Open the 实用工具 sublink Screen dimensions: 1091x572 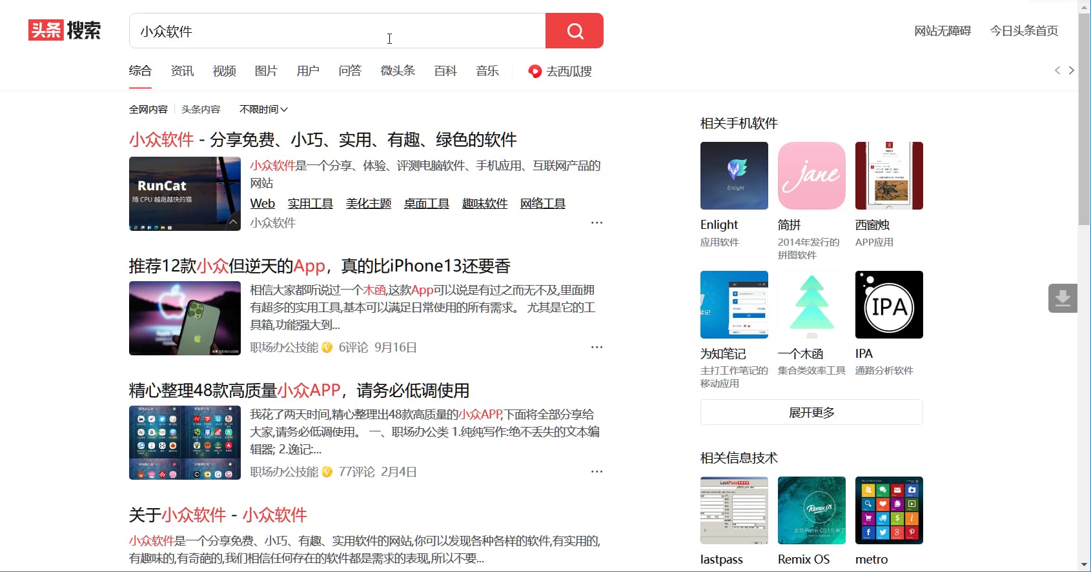tap(310, 204)
